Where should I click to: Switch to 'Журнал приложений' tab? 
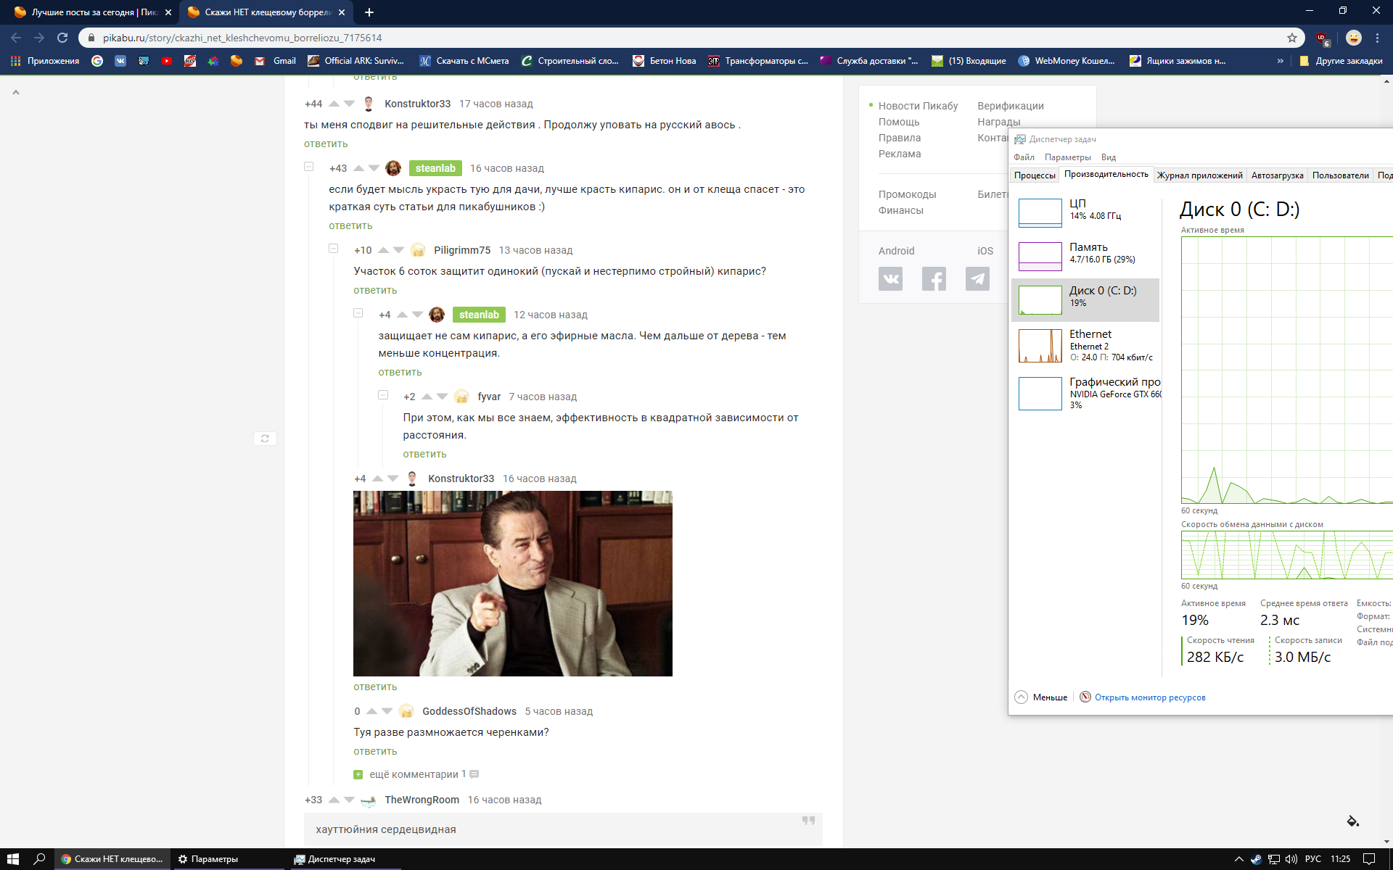[x=1200, y=175]
